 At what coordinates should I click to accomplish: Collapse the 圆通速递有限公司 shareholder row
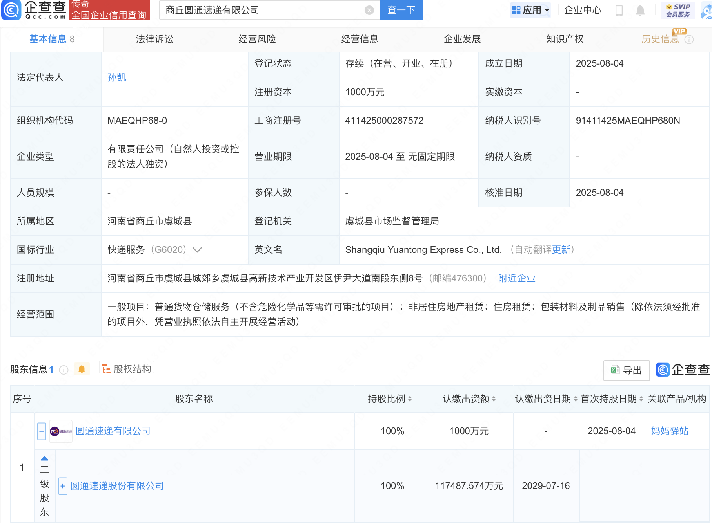tap(42, 431)
